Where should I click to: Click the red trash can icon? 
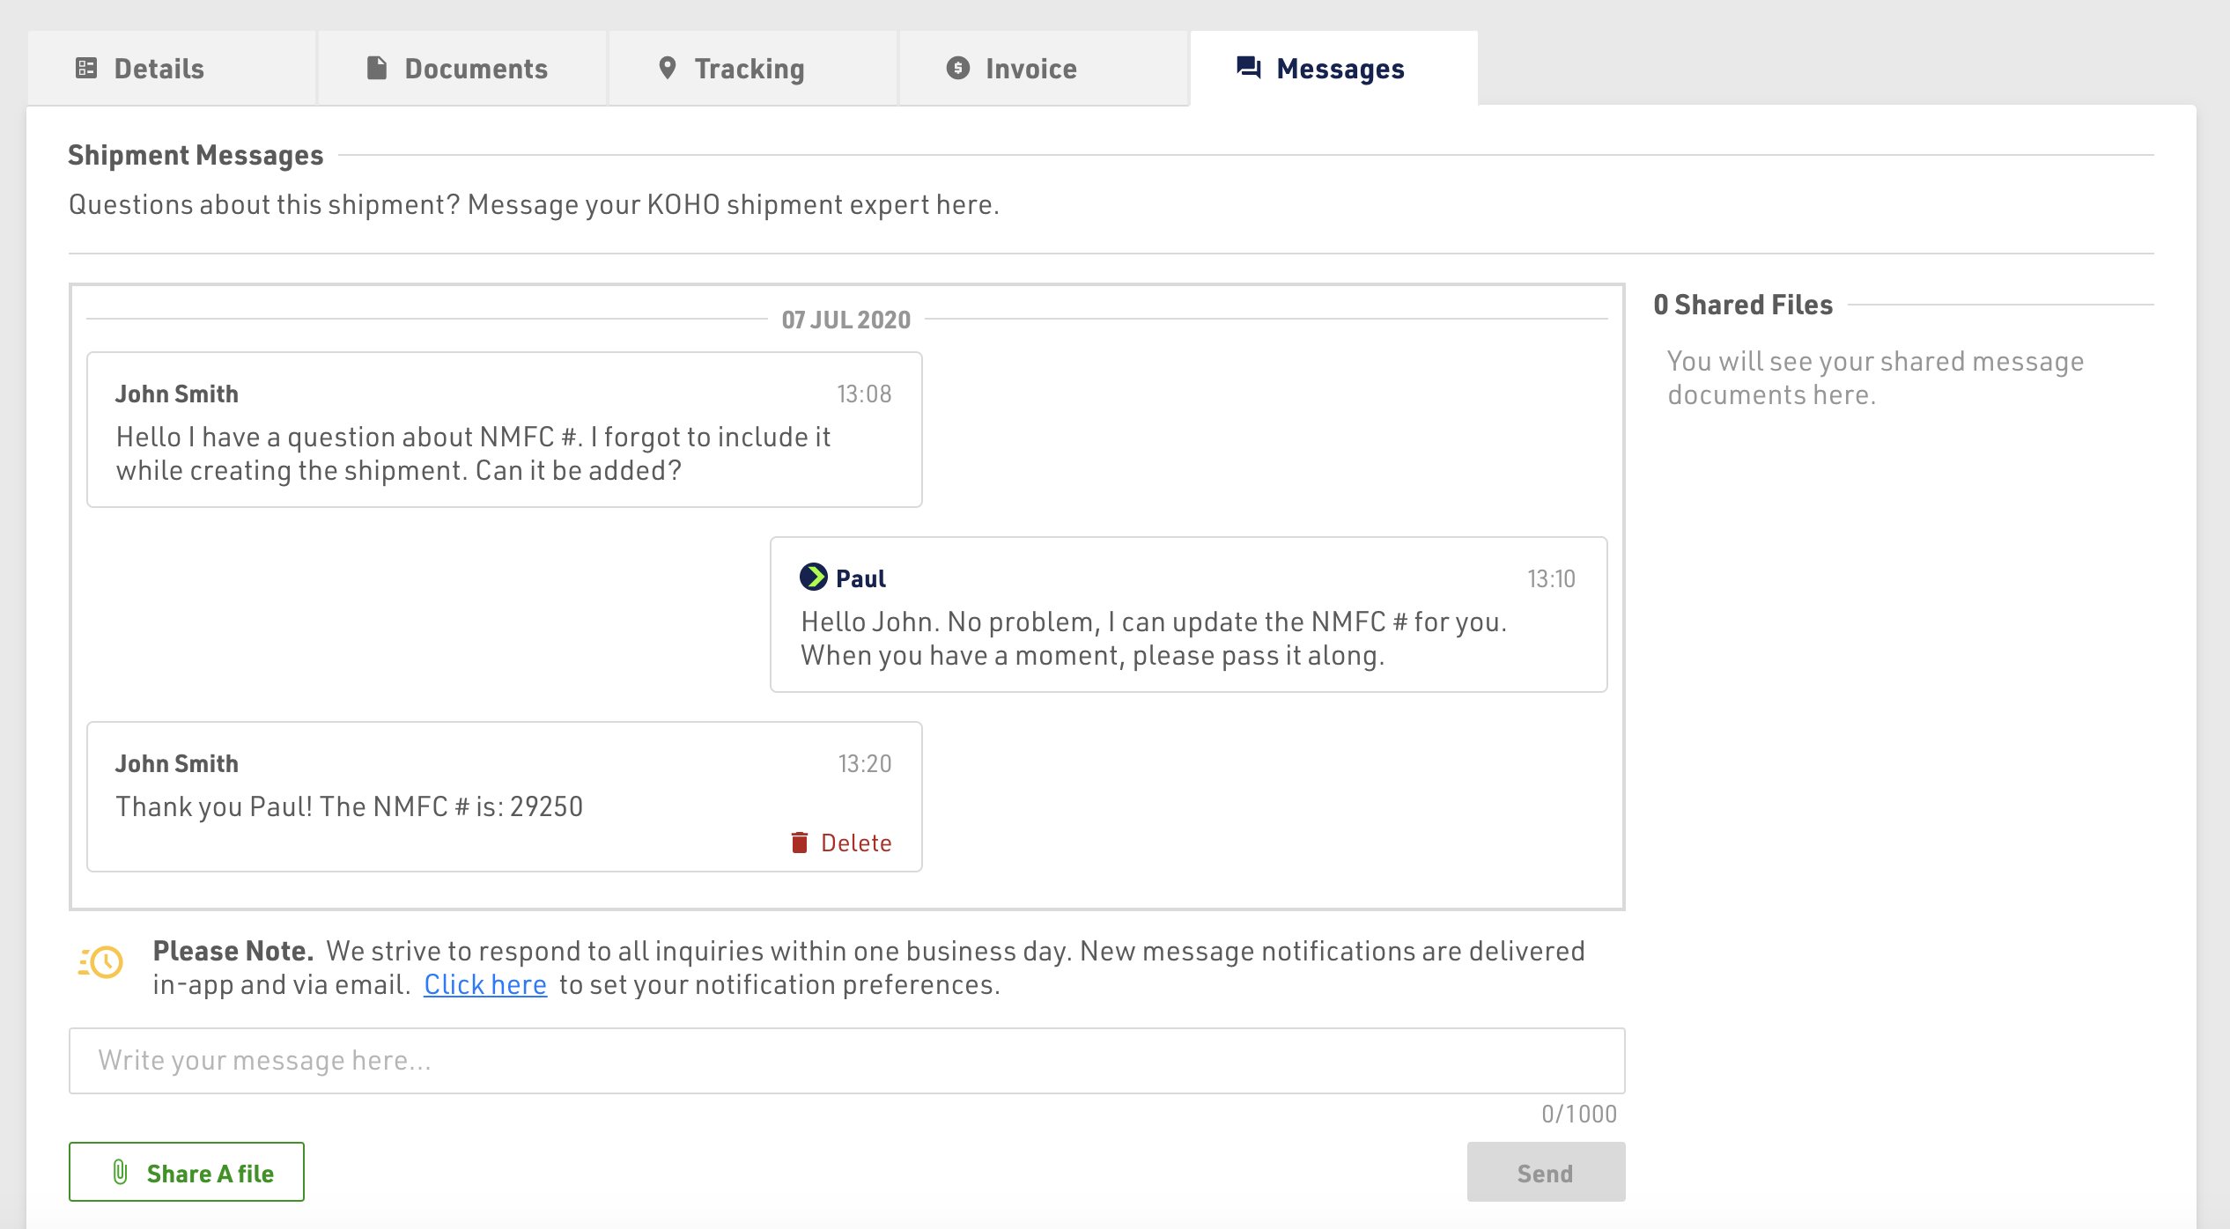point(800,843)
